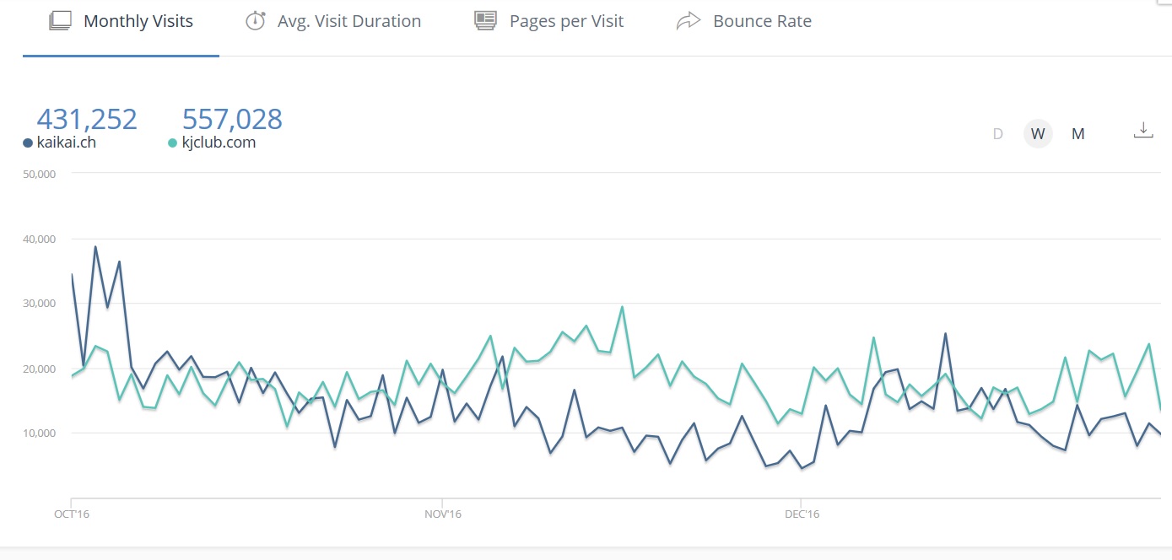Switch chart granularity to daily (D)
This screenshot has height=560, width=1172.
pos(998,134)
